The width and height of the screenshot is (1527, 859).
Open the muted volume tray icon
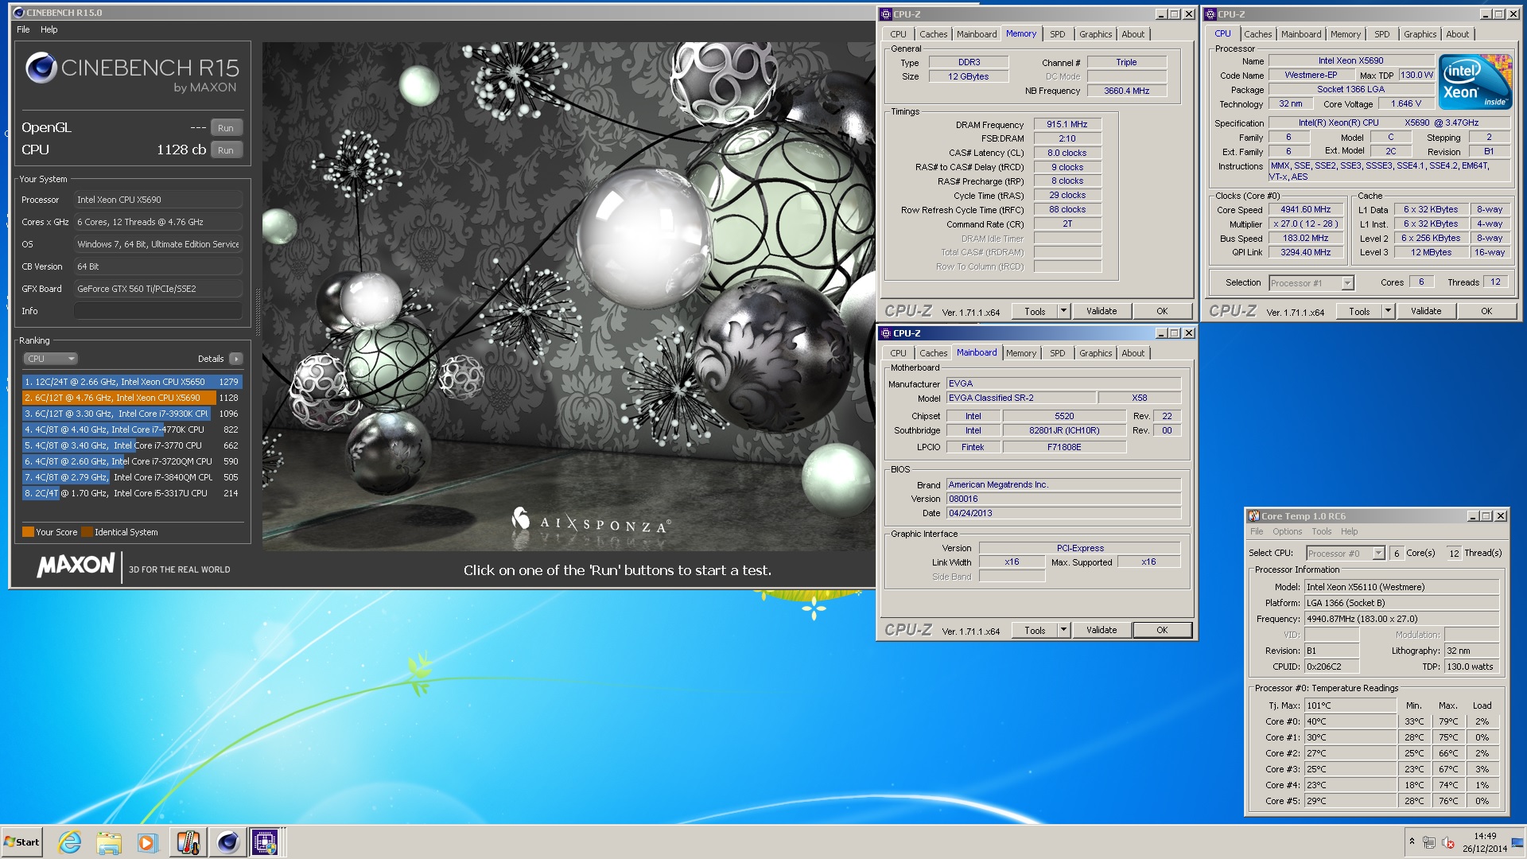coord(1448,842)
